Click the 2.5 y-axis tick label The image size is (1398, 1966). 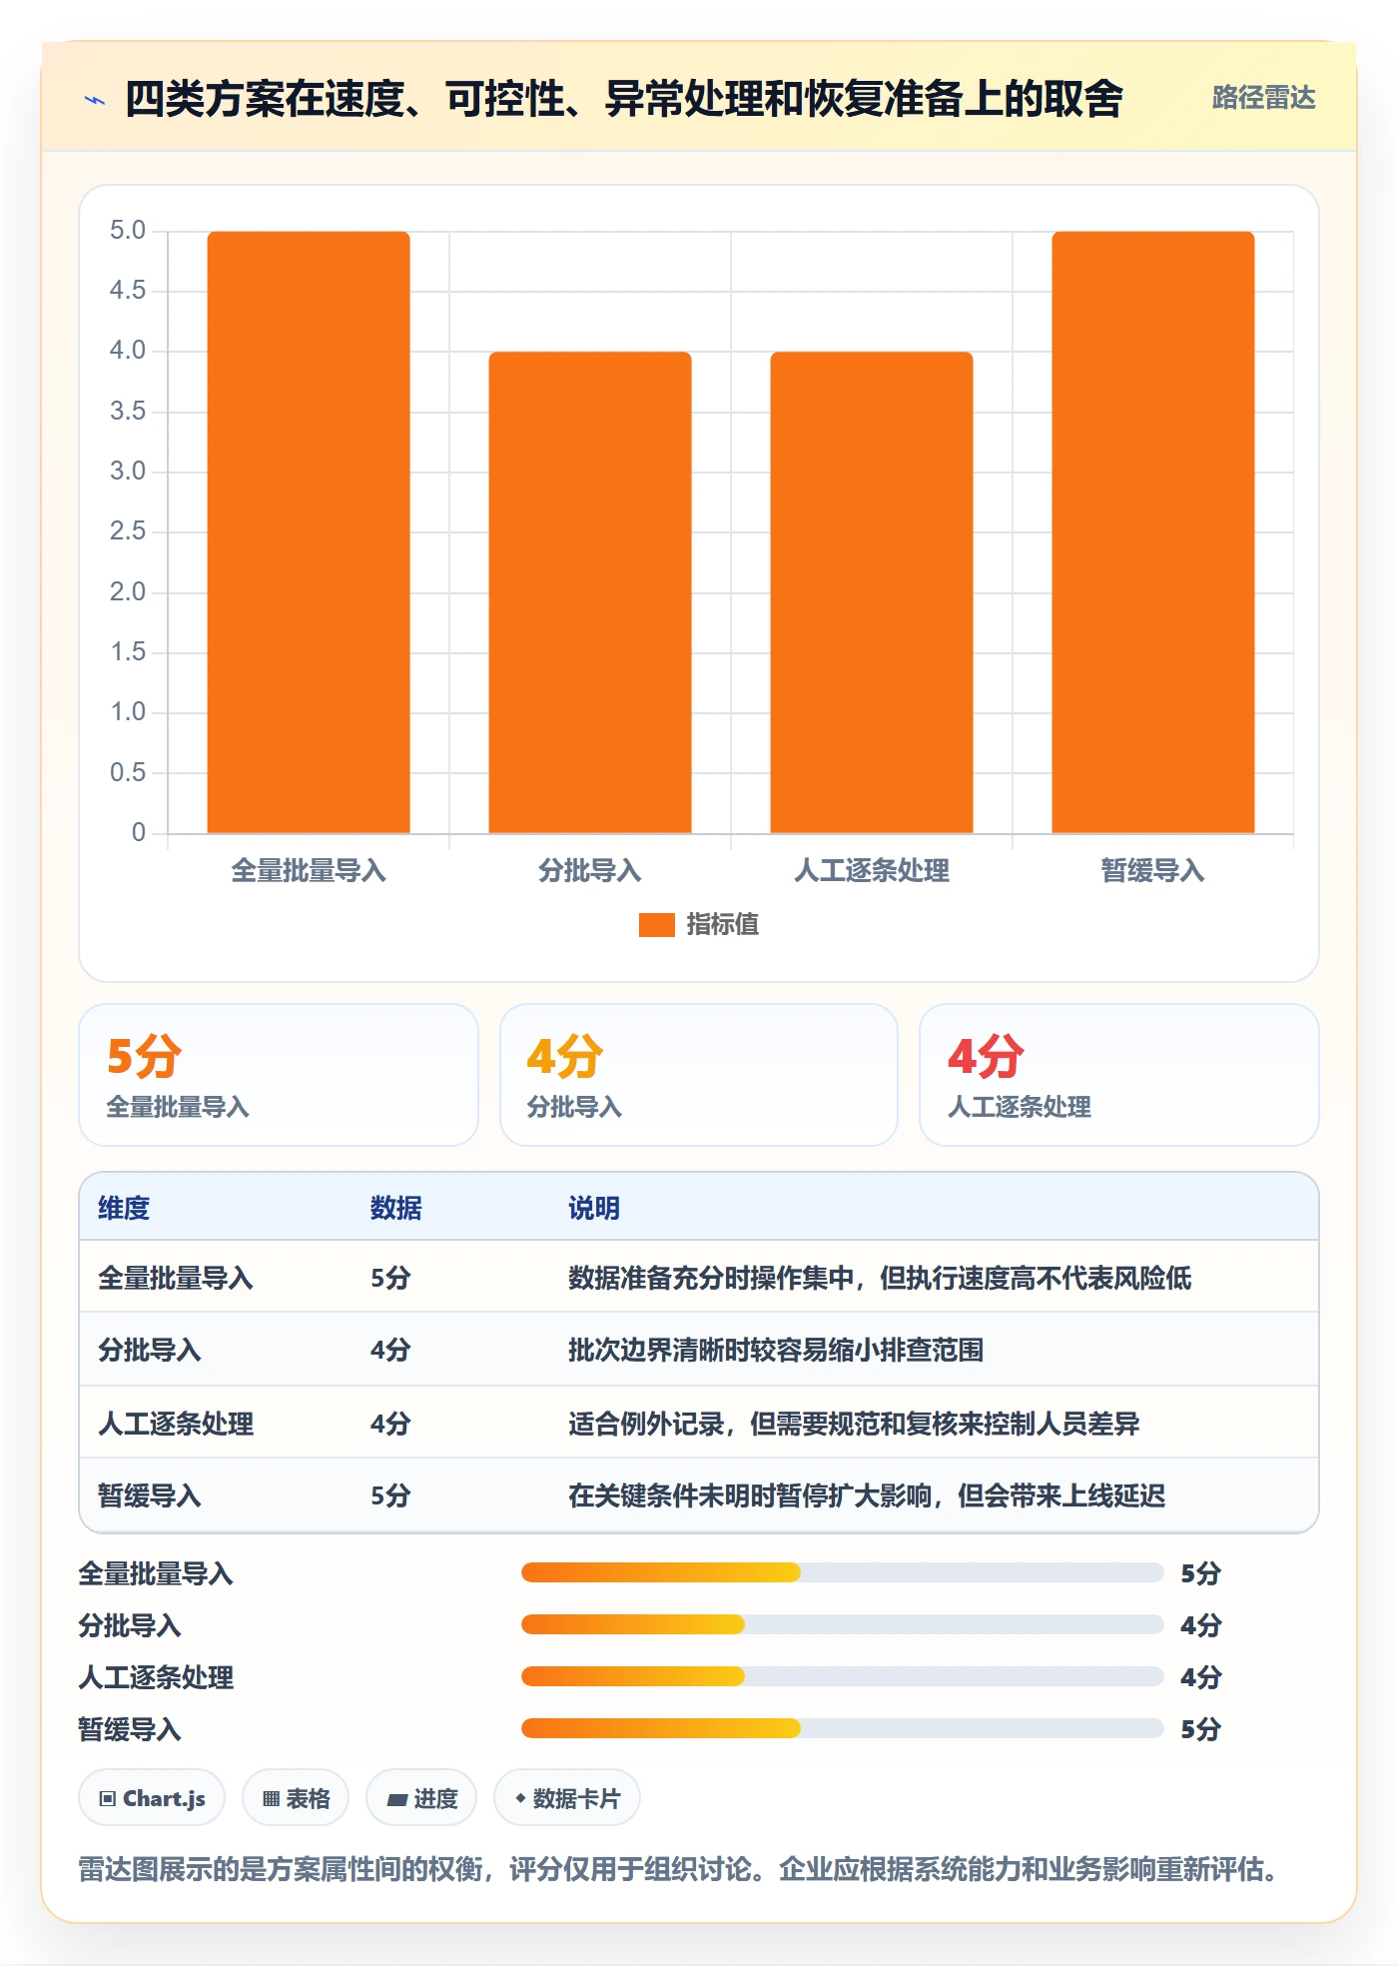[x=128, y=531]
